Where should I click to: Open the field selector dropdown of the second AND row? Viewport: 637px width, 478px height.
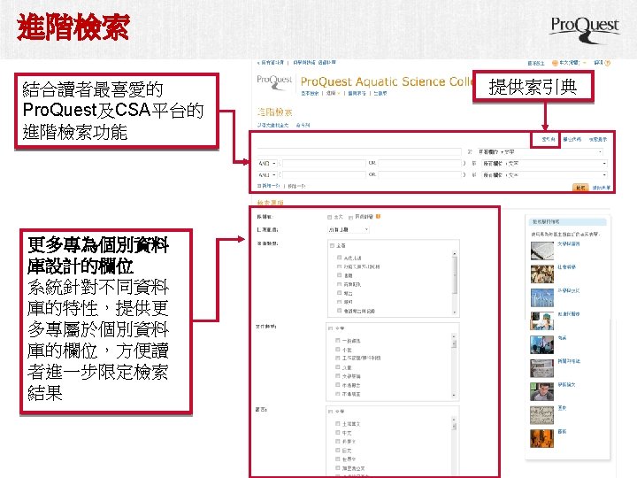(x=544, y=174)
